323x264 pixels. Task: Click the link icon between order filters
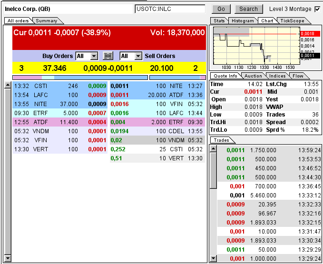click(x=108, y=56)
